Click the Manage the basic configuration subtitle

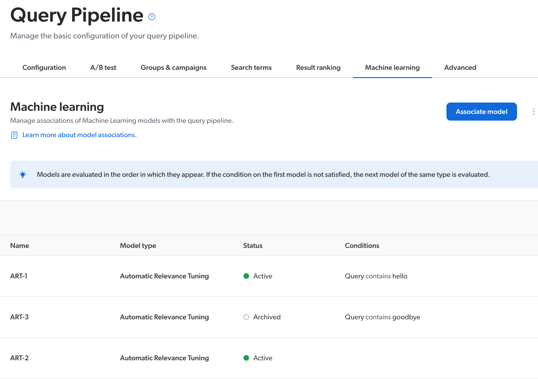click(x=105, y=36)
